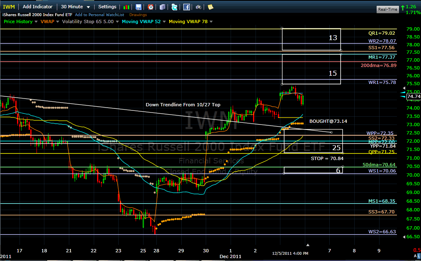The height and width of the screenshot is (261, 421).
Task: Click the current price tag 74.74
Action: click(x=414, y=96)
